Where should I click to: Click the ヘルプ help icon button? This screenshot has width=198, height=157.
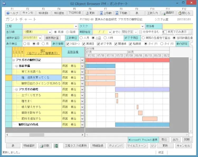(x=12, y=13)
